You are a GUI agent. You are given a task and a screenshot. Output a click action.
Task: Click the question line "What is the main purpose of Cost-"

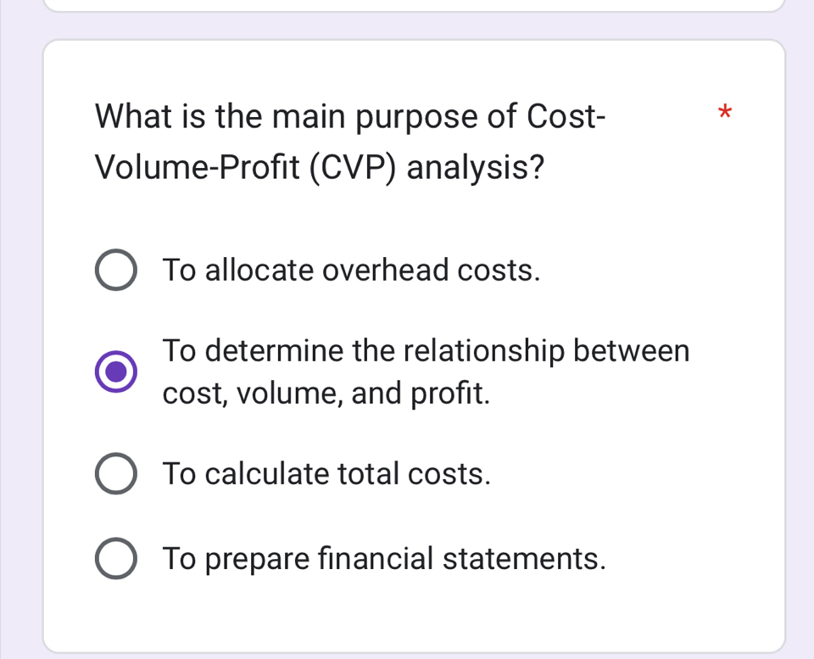(x=350, y=115)
